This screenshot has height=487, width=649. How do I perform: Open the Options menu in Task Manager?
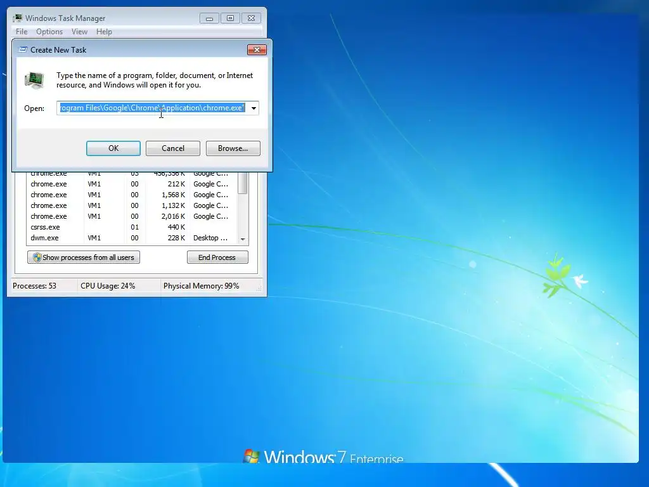tap(49, 32)
